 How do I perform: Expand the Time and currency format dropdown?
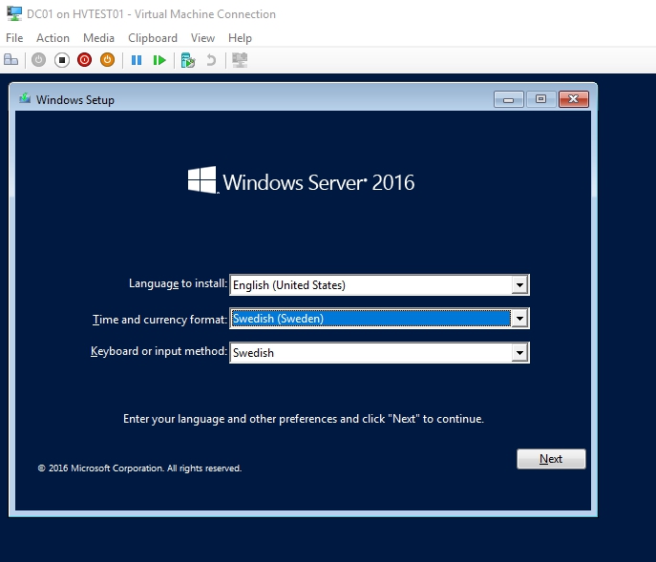519,319
